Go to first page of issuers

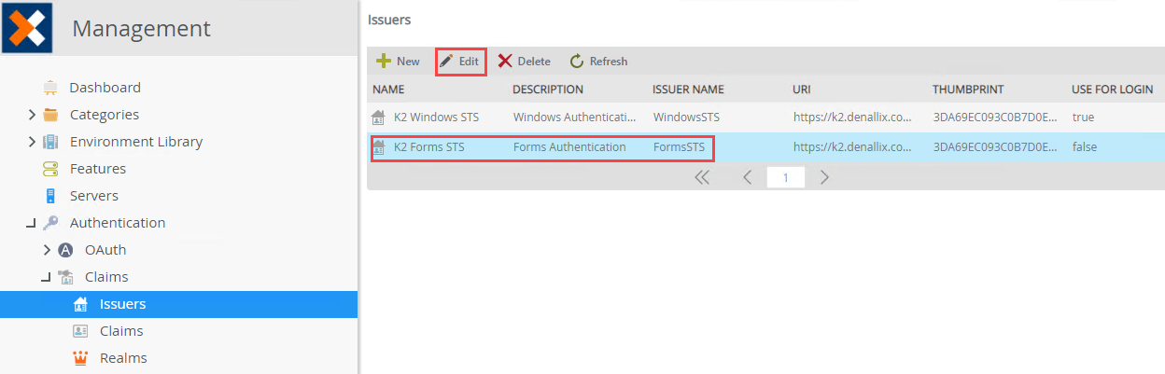(702, 177)
